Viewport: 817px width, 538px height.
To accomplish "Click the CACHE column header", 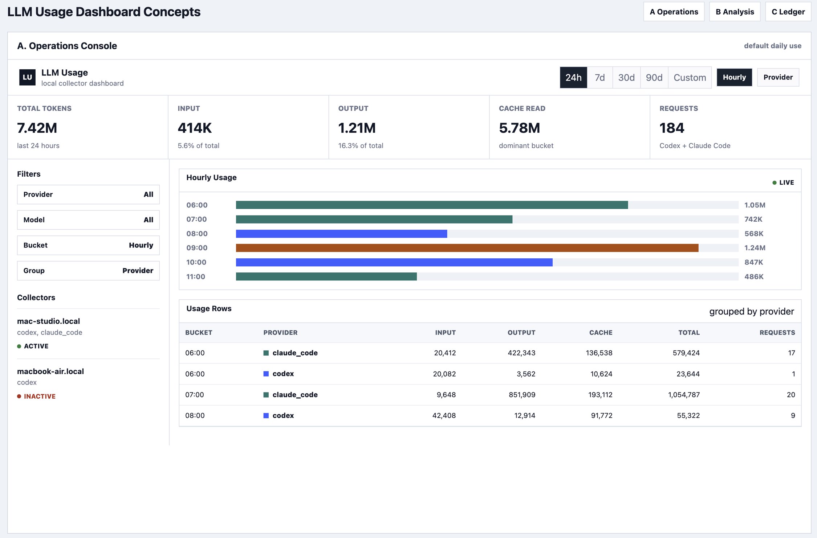I will (601, 333).
